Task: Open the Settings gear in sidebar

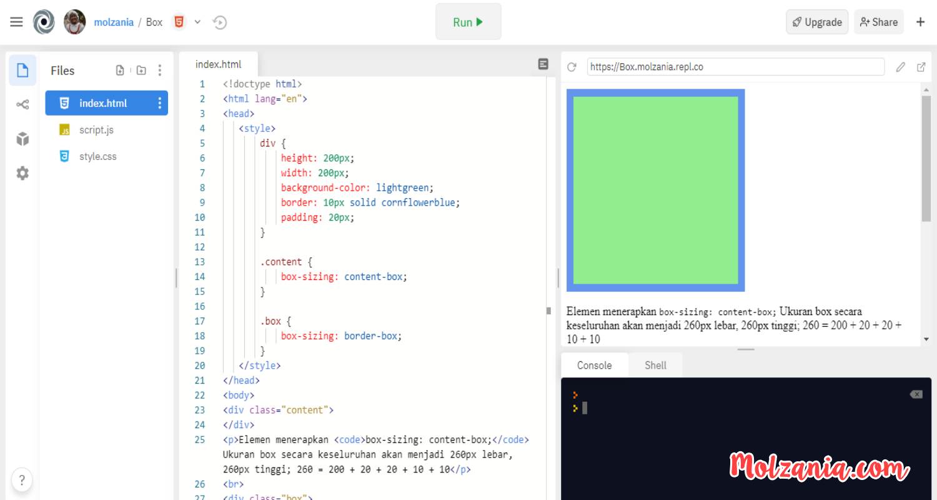Action: (x=22, y=173)
